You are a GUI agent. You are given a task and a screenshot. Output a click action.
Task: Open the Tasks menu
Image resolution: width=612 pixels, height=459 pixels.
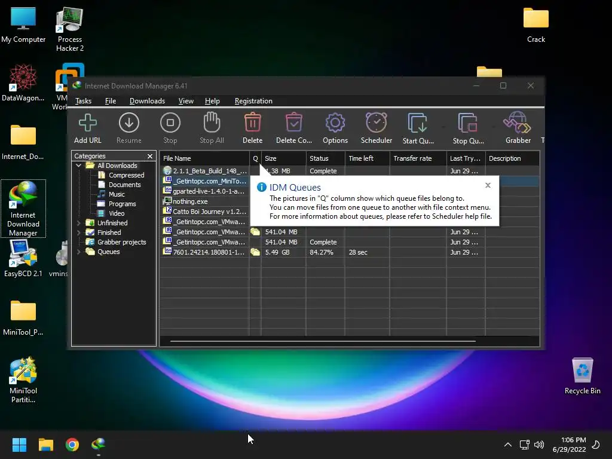pos(83,101)
